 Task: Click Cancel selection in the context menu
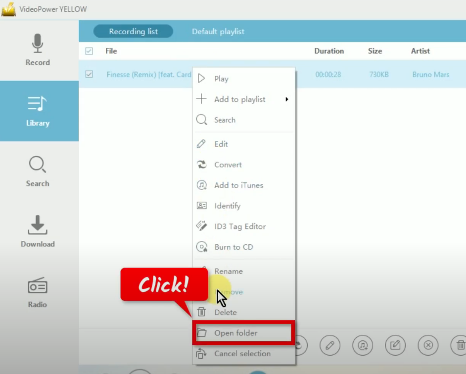point(242,354)
